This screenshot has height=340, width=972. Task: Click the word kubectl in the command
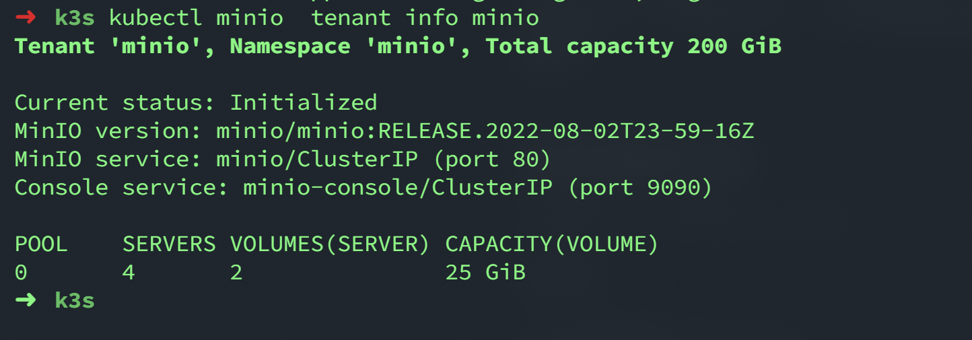pyautogui.click(x=155, y=18)
